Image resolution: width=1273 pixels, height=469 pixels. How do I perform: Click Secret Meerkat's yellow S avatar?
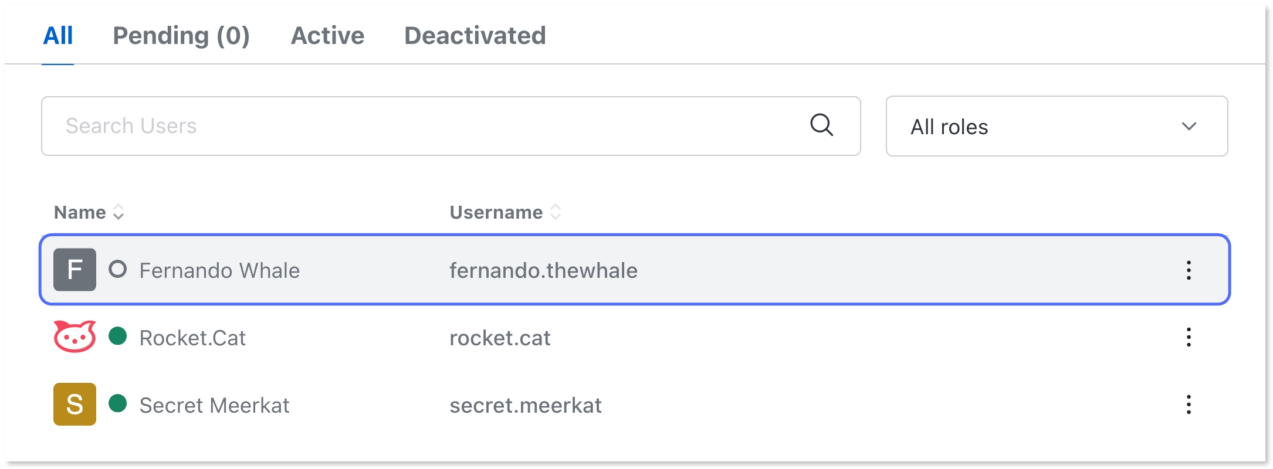coord(75,404)
